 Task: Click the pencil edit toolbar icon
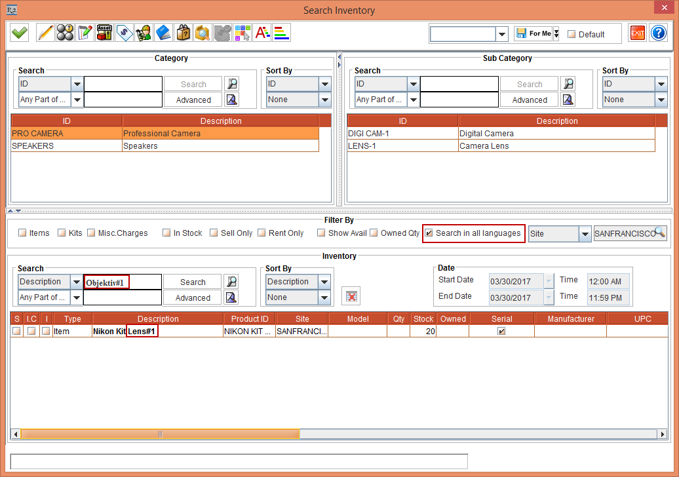(x=45, y=33)
